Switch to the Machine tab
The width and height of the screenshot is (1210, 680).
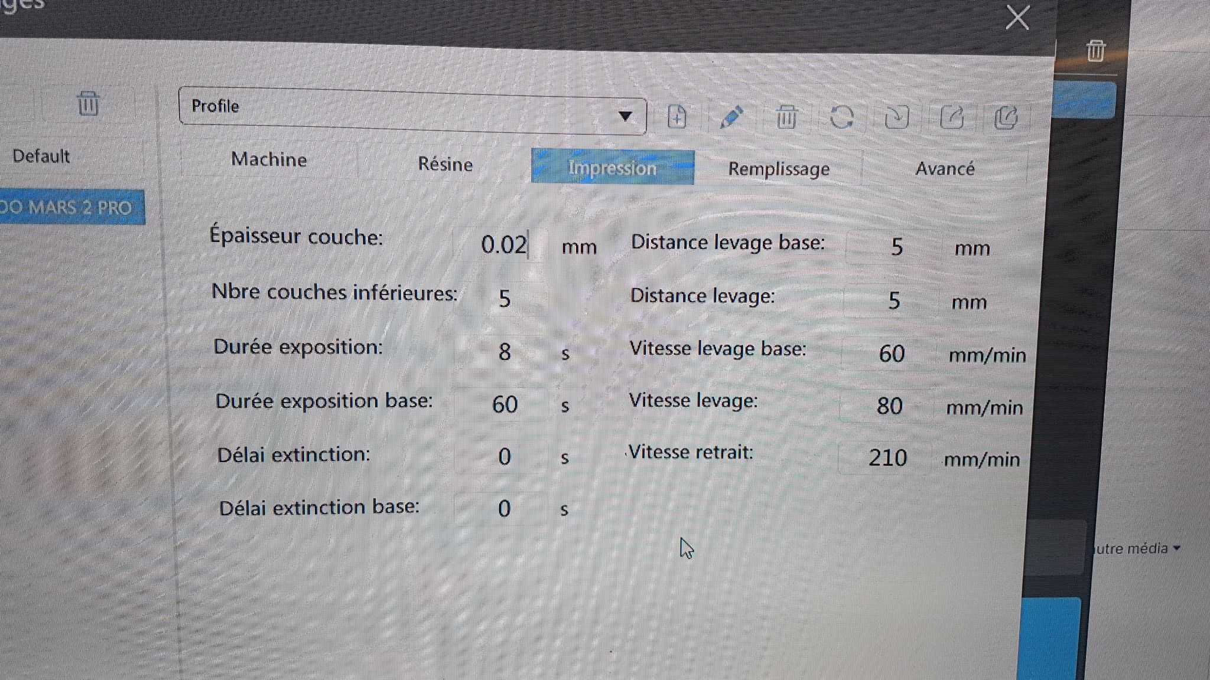pyautogui.click(x=269, y=159)
